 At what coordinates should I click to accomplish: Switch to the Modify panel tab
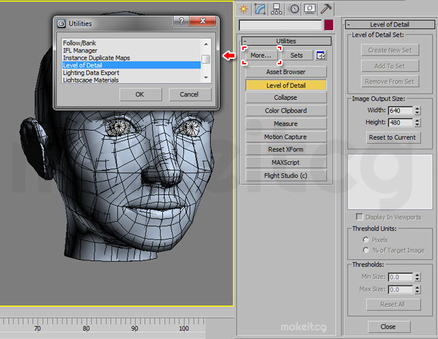point(260,8)
